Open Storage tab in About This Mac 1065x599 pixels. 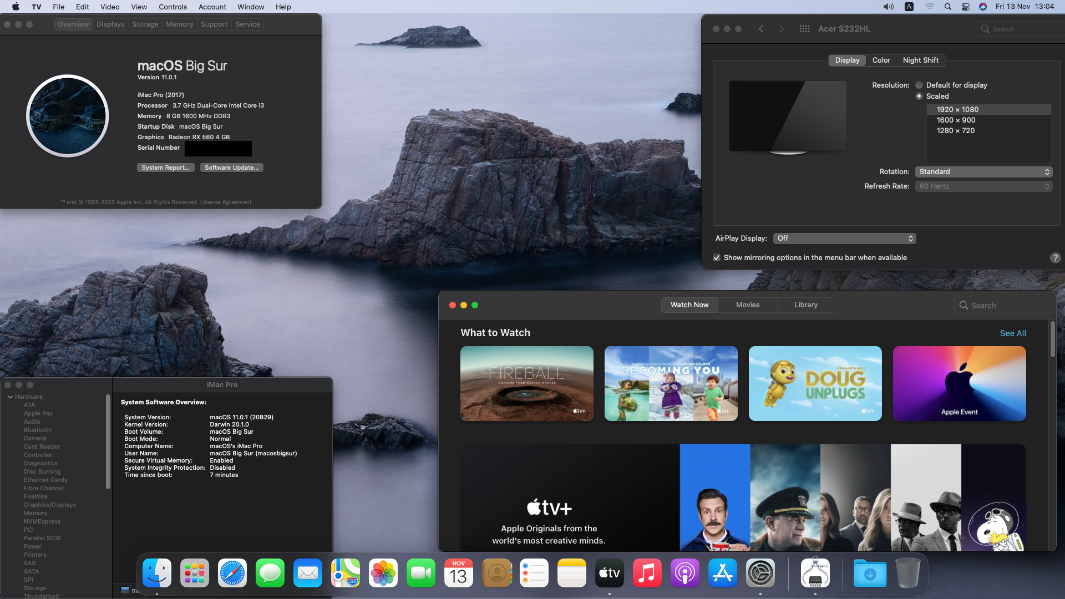(x=145, y=24)
